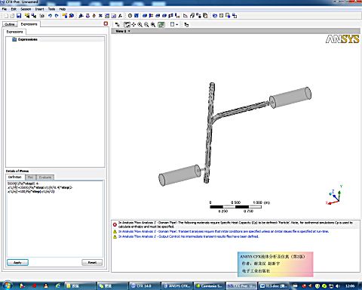Close the Expressions panel with red X
This screenshot has height=290, width=362.
106,23
